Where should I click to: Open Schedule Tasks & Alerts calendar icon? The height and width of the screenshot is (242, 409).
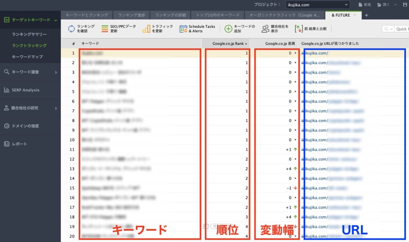[183, 29]
